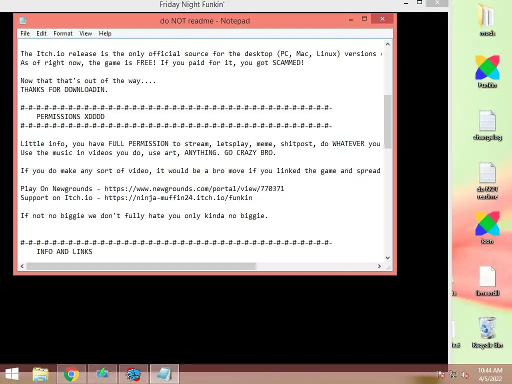This screenshot has width=512, height=384.
Task: Click the Action Center flag tray icon
Action: coord(441,374)
